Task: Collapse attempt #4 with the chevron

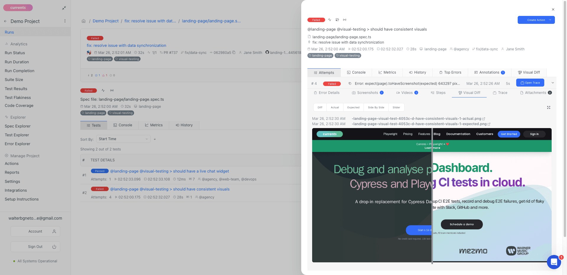Action: (553, 83)
